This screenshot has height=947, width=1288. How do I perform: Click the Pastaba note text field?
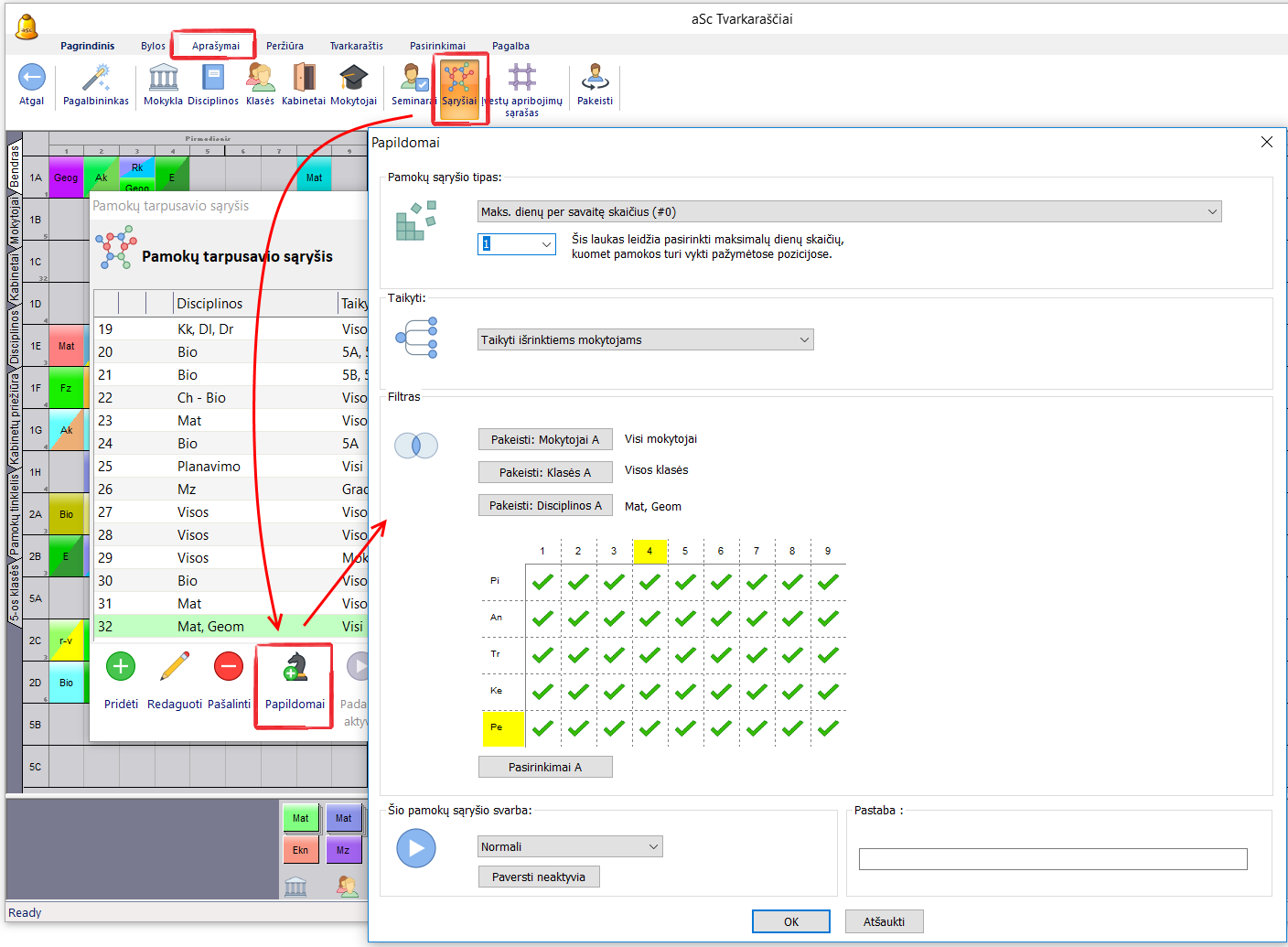(x=1053, y=859)
